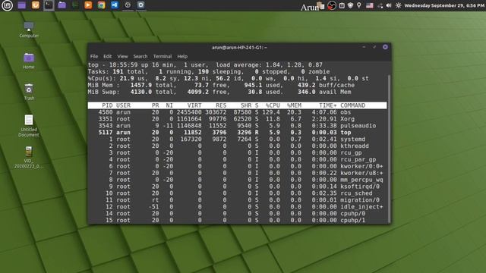Click the location pin tray icon

[359, 5]
